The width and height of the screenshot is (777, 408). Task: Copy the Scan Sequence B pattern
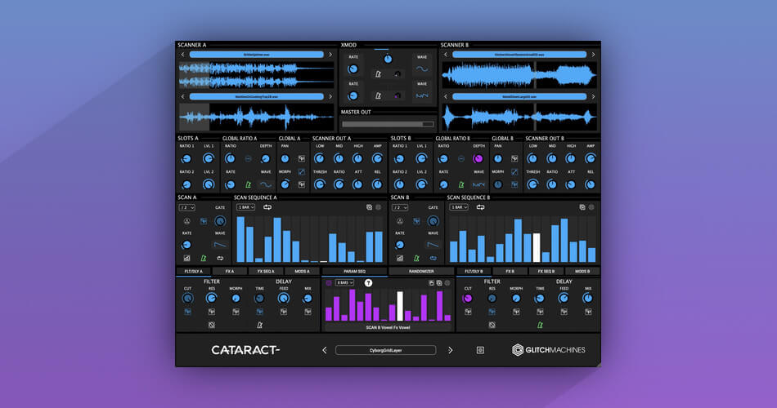coord(582,207)
